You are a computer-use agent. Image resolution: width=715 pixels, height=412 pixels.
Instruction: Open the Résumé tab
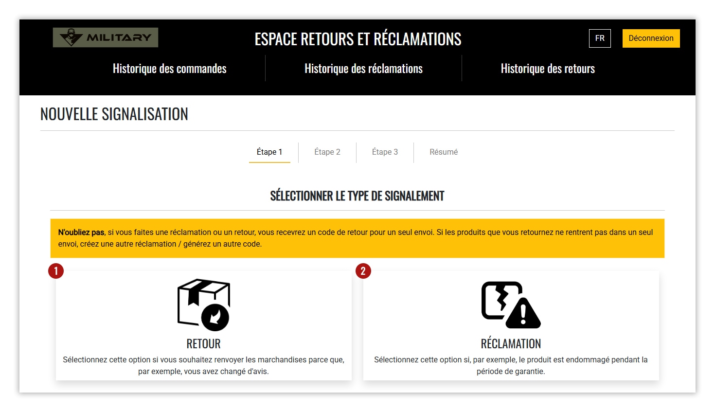coord(444,152)
